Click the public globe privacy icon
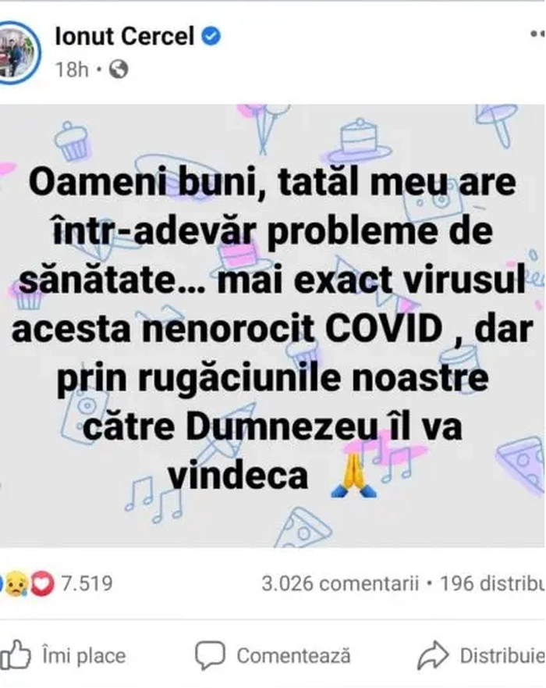The image size is (546, 688). [119, 70]
